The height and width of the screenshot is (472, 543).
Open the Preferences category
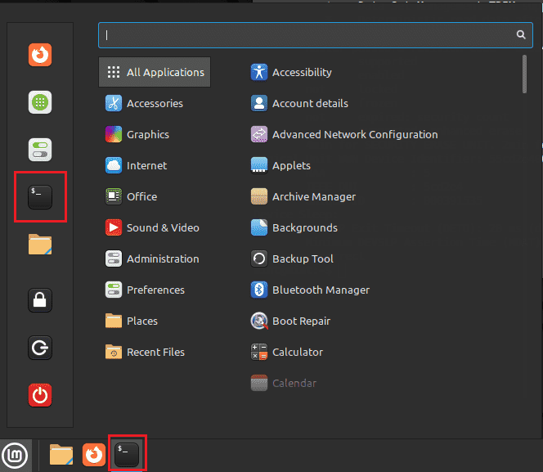coord(145,290)
